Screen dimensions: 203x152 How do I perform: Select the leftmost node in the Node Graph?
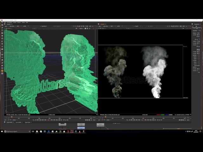click(x=62, y=125)
